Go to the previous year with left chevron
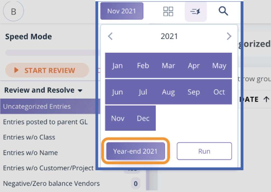The image size is (271, 192). [110, 36]
